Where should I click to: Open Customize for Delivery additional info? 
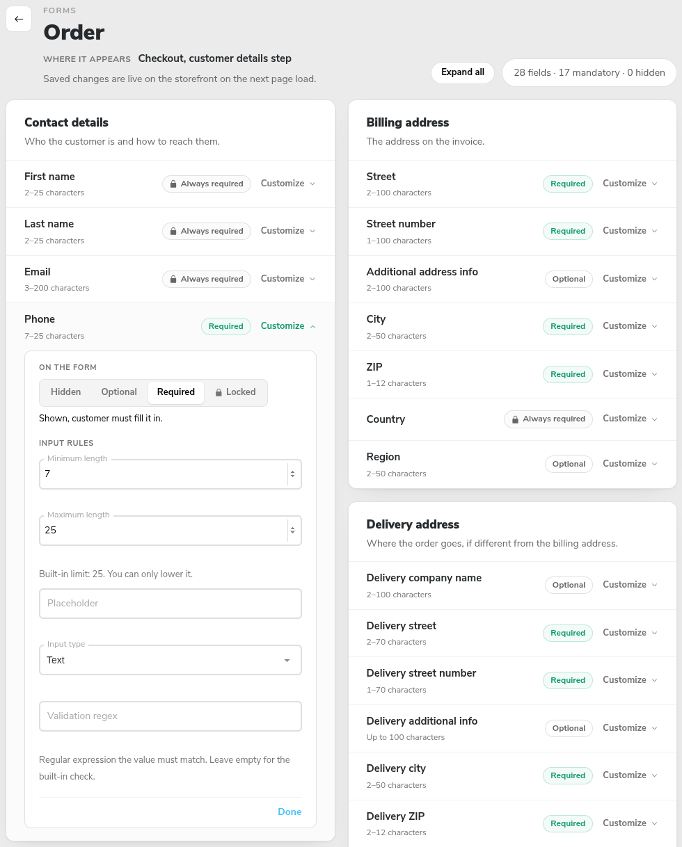(630, 728)
